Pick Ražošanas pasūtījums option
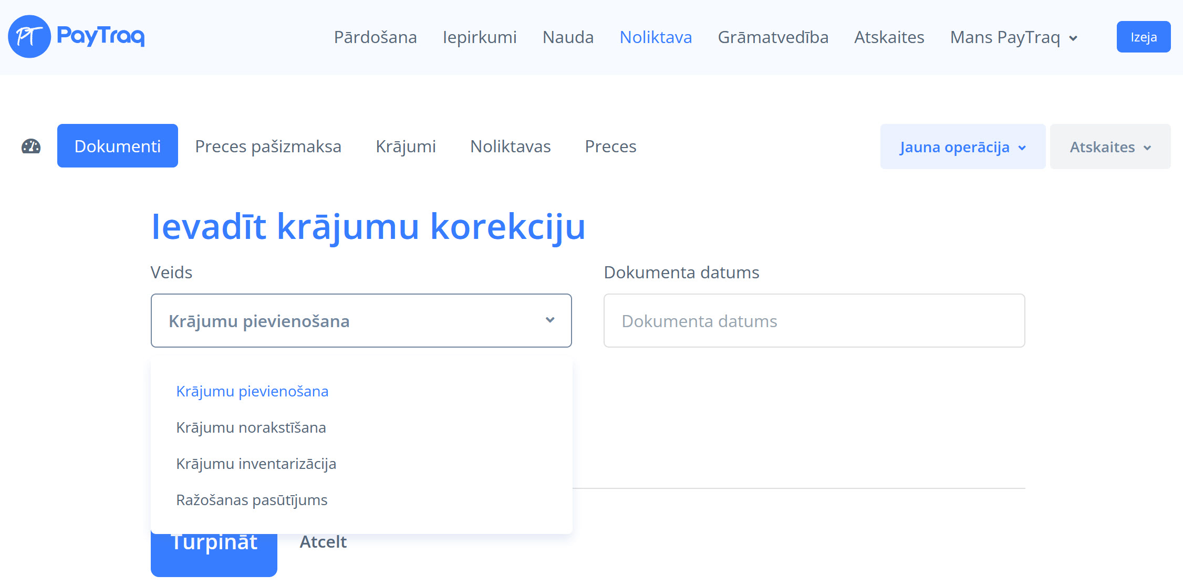1183x586 pixels. tap(252, 500)
